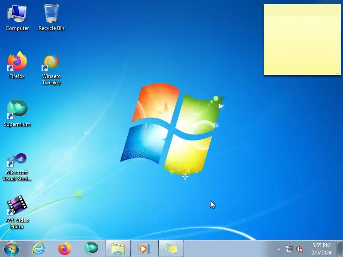Viewport: 343px width, 257px height.
Task: Launch Supermium from the taskbar
Action: pyautogui.click(x=91, y=248)
